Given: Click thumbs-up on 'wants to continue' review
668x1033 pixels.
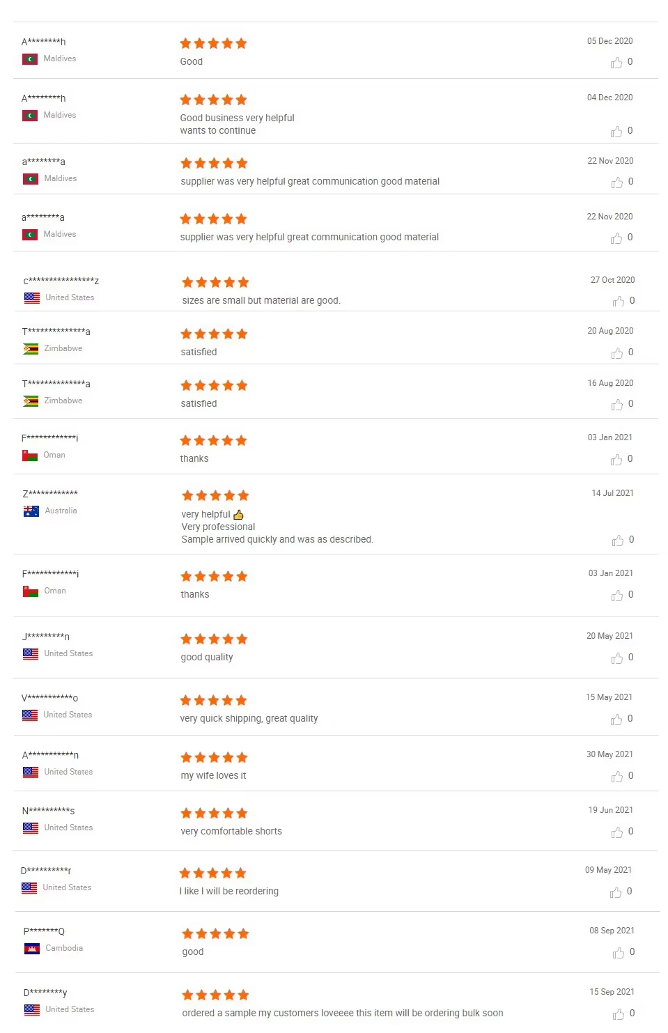Looking at the screenshot, I should coord(616,132).
